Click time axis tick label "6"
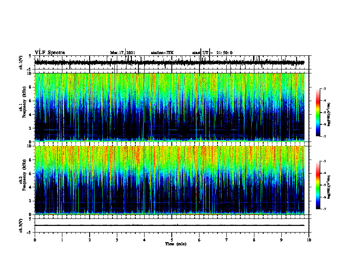Screen dimensions: 348x269 click(199, 240)
